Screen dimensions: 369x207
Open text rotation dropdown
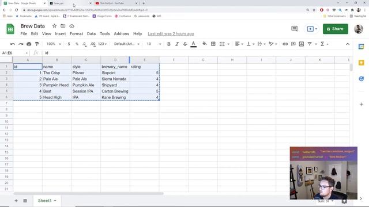tap(273, 44)
